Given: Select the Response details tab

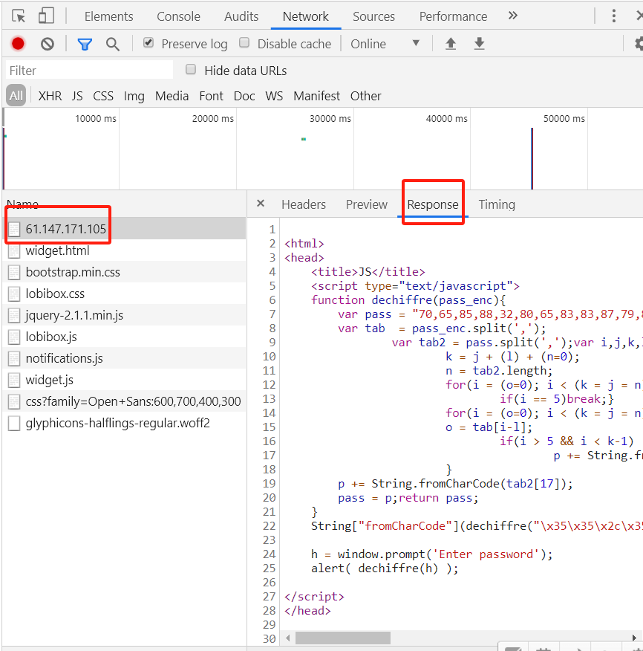Looking at the screenshot, I should (x=433, y=204).
